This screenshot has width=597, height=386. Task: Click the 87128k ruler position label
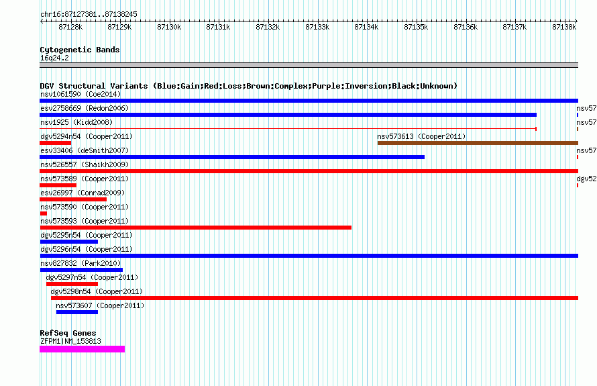click(70, 27)
